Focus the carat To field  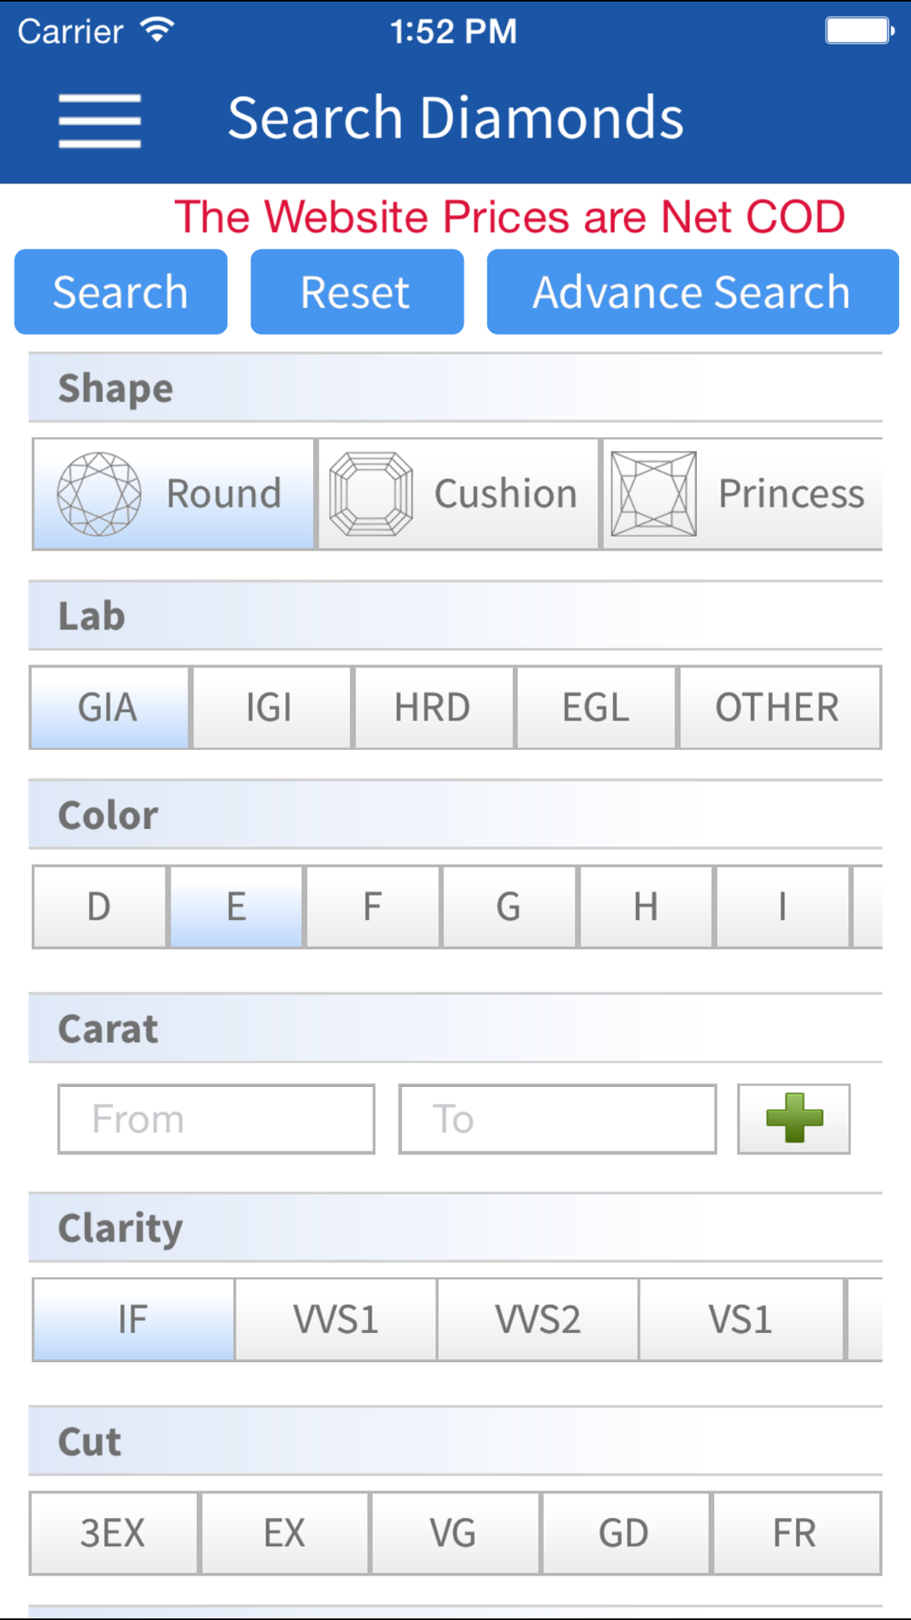tap(558, 1119)
